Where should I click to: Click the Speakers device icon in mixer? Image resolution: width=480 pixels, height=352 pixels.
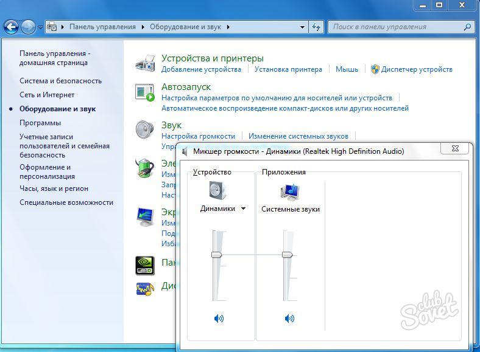[x=217, y=191]
